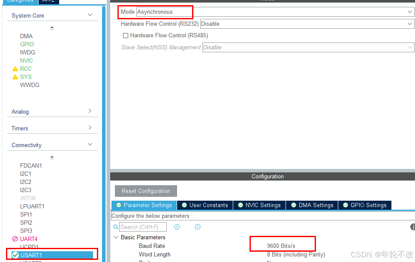Enable Hardware Flow Control (RS485) checkbox
This screenshot has height=262, width=415.
[x=126, y=36]
